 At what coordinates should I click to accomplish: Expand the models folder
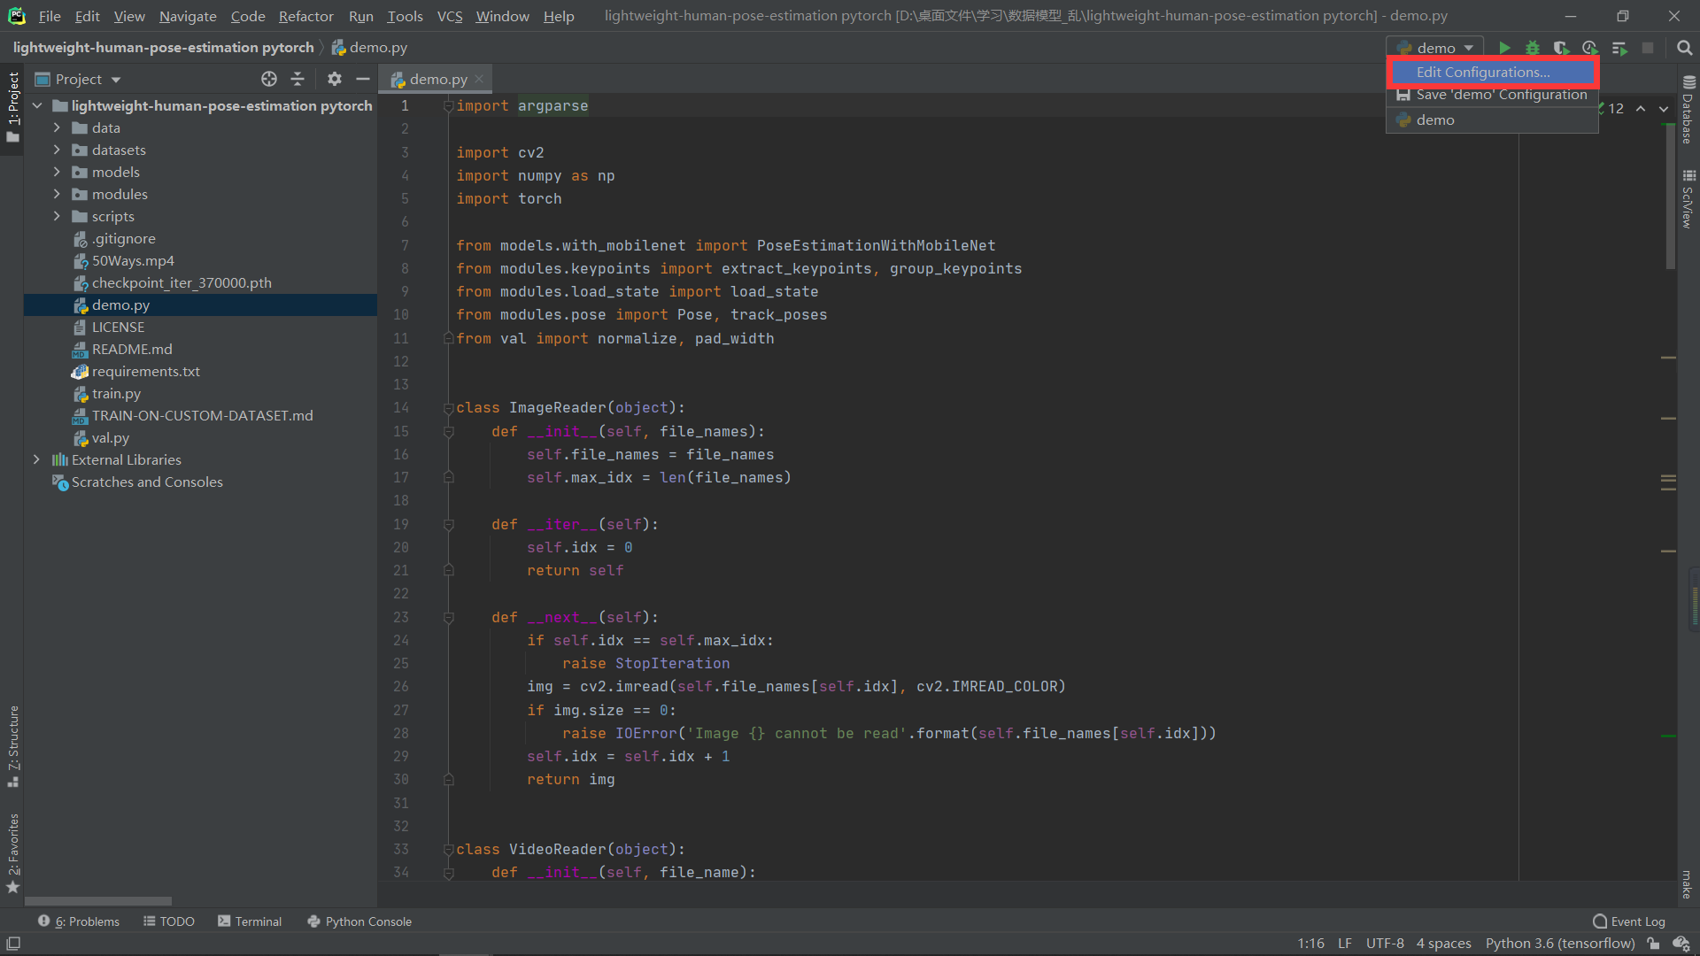click(x=57, y=172)
